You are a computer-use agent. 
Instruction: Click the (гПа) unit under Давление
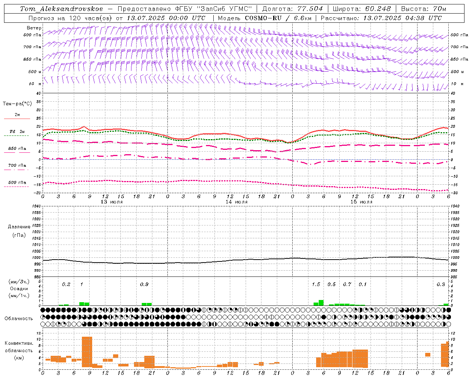pos(19,235)
